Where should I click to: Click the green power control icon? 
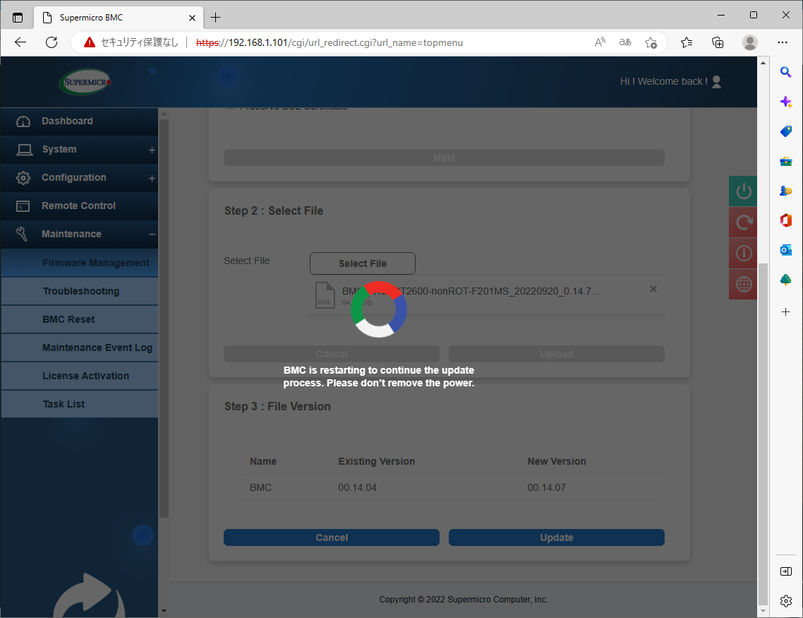[743, 191]
